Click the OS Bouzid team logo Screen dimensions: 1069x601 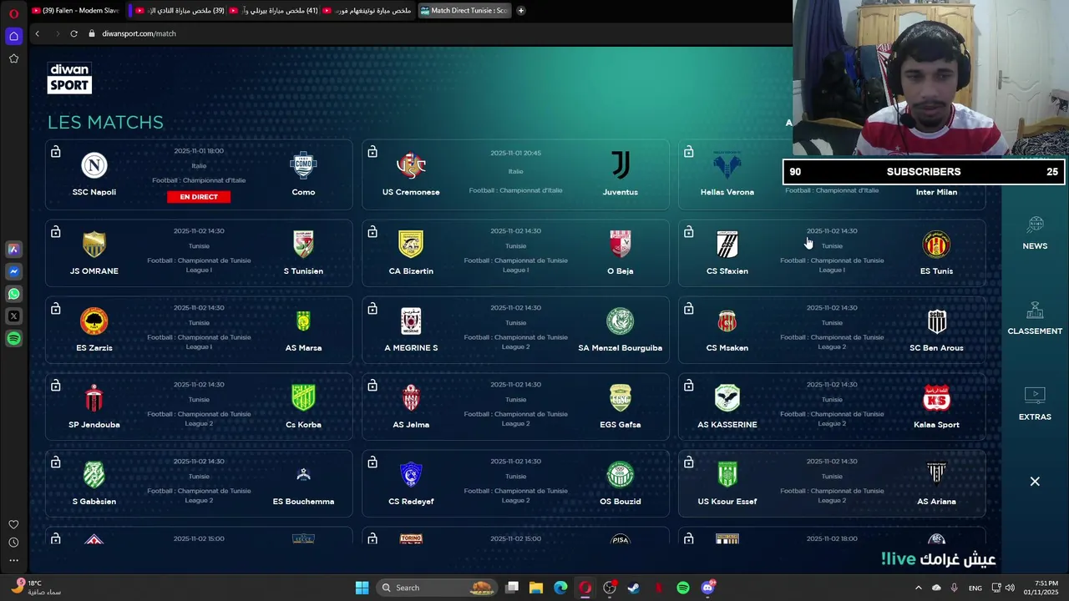(x=620, y=475)
